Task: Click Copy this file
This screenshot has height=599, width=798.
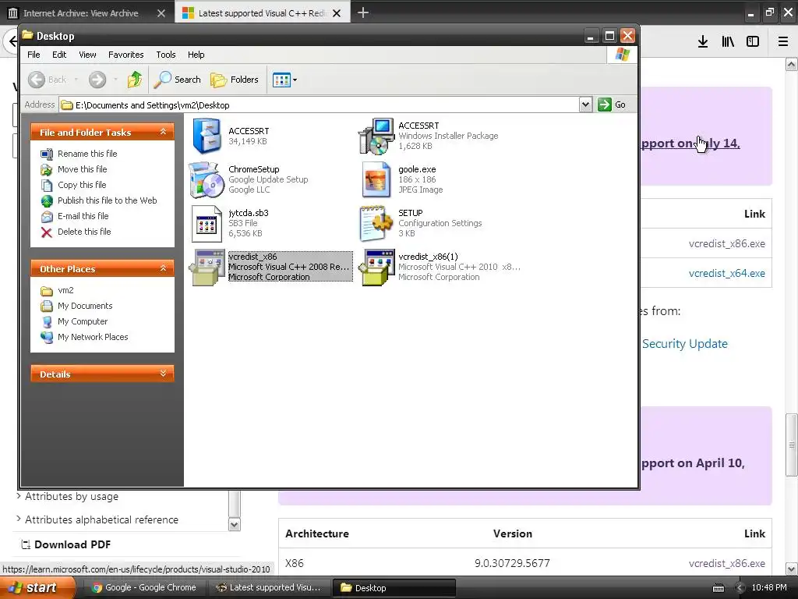Action: pyautogui.click(x=81, y=185)
